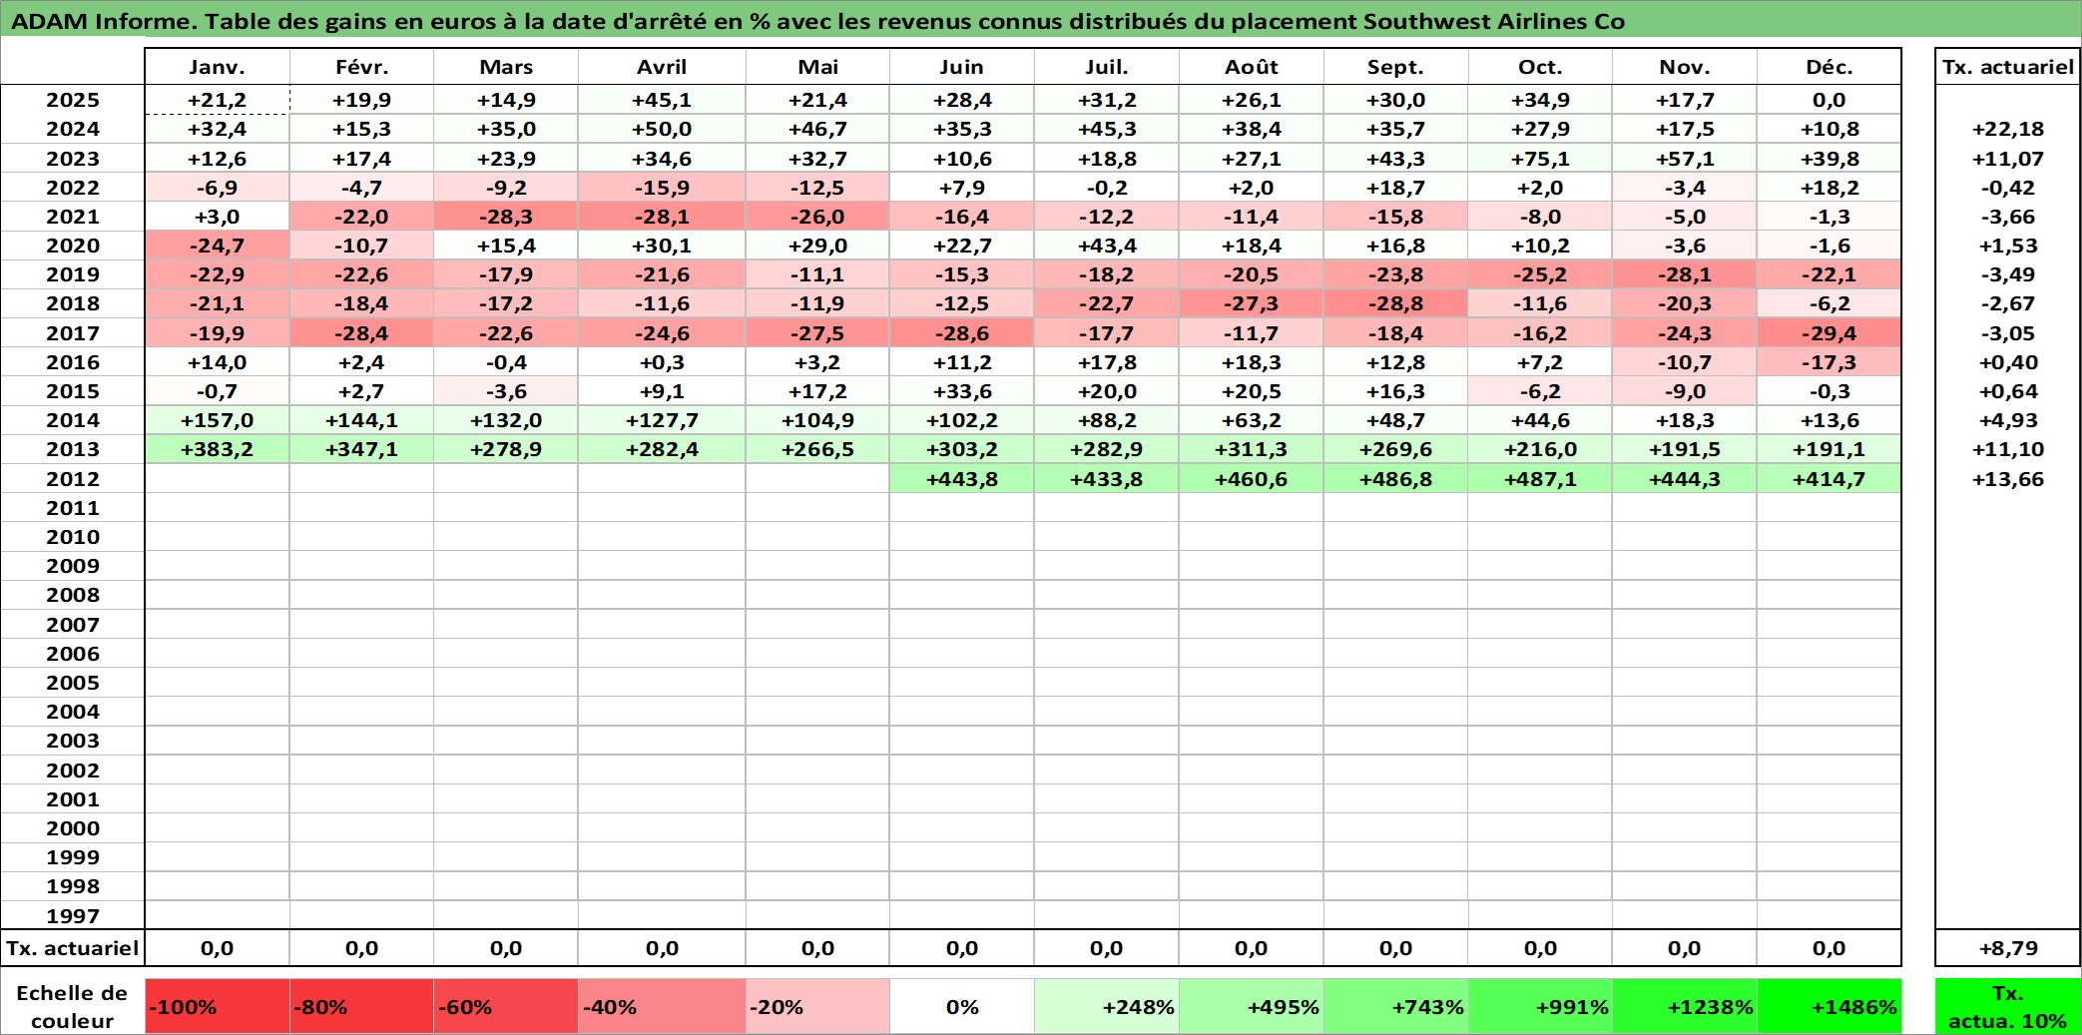This screenshot has width=2082, height=1035.
Task: Click the 'Févr.' column header
Action: (361, 67)
